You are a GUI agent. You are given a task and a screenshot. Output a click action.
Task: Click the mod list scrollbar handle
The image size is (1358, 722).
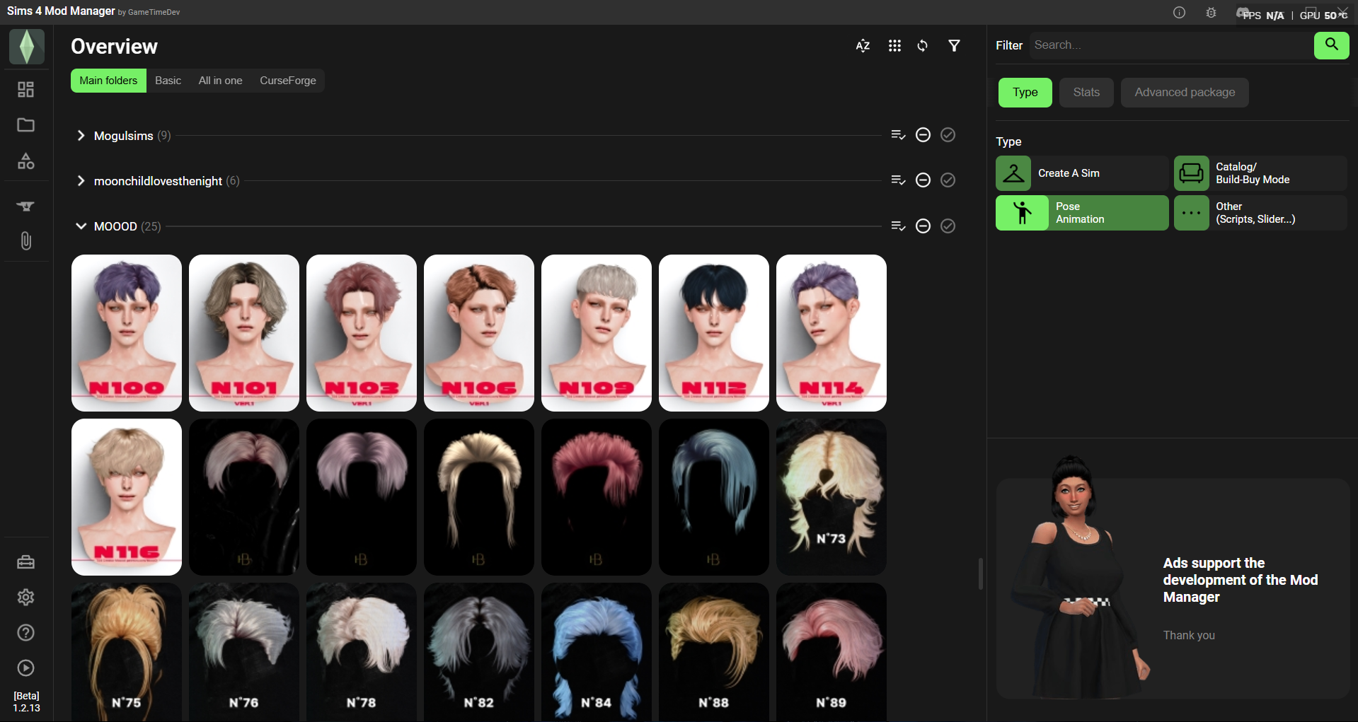coord(980,573)
